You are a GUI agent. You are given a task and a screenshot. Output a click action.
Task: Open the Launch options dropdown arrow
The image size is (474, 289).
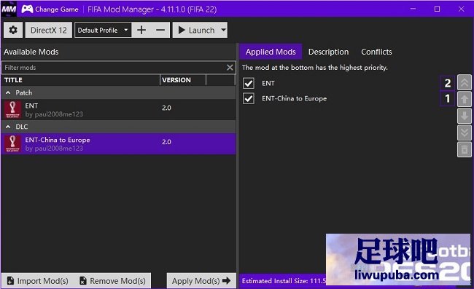coord(223,30)
